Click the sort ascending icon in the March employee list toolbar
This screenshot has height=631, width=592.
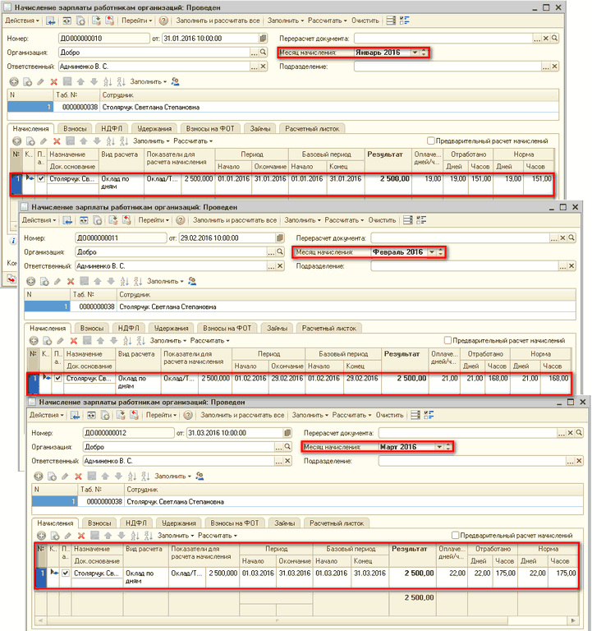[x=131, y=476]
